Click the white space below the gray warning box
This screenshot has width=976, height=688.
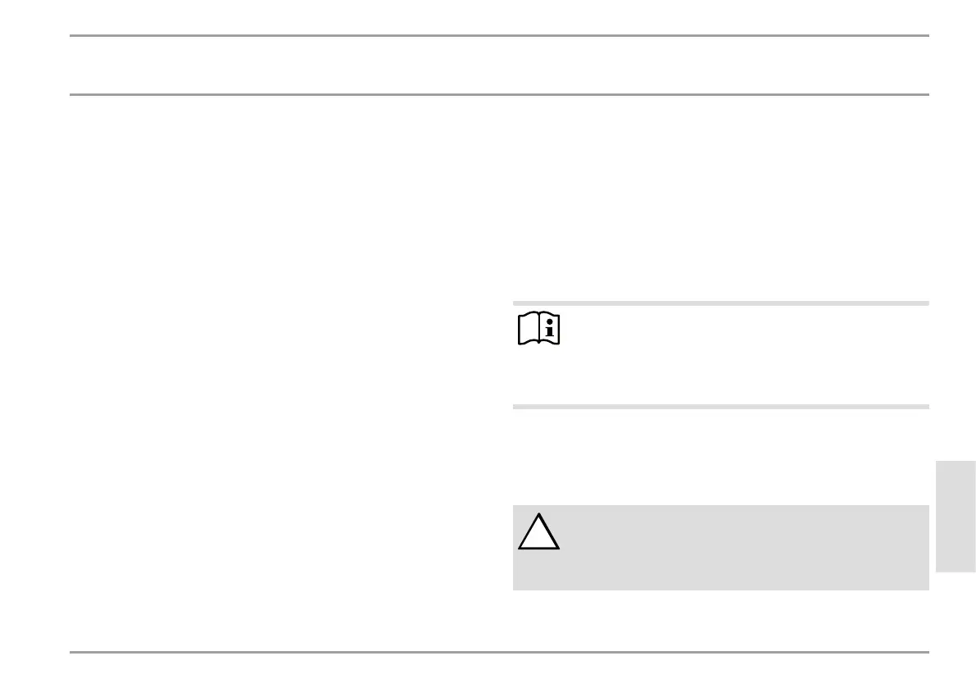click(721, 620)
